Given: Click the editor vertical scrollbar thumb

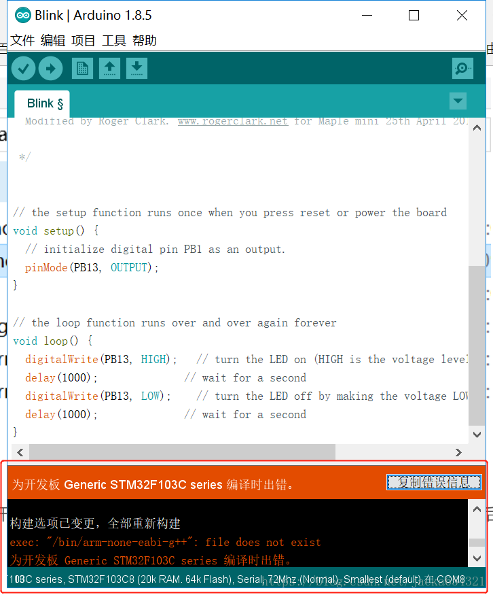Looking at the screenshot, I should pyautogui.click(x=477, y=345).
